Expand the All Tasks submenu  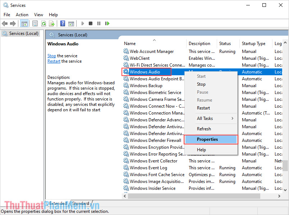(206, 118)
